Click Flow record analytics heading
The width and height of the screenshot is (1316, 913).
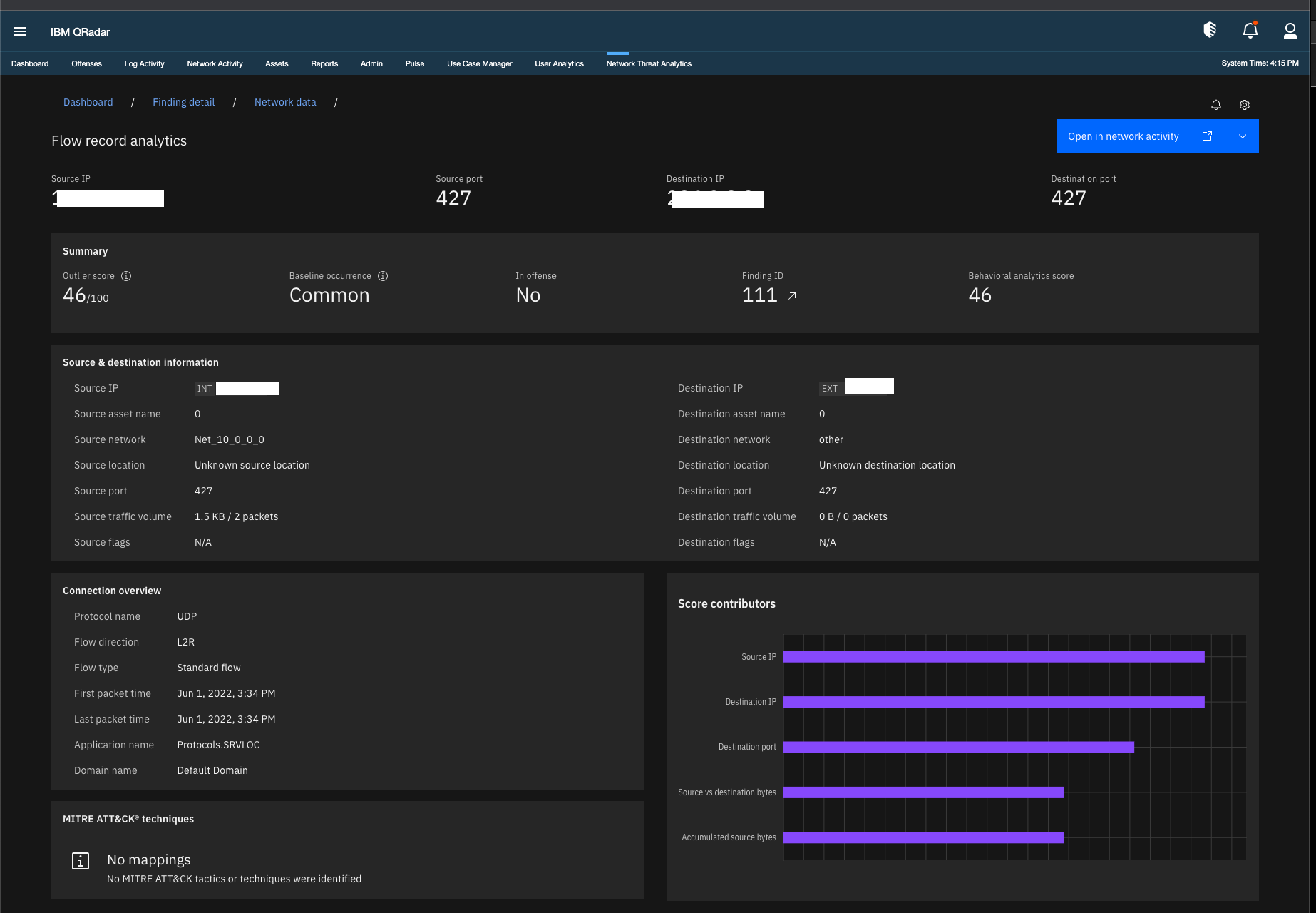point(119,141)
